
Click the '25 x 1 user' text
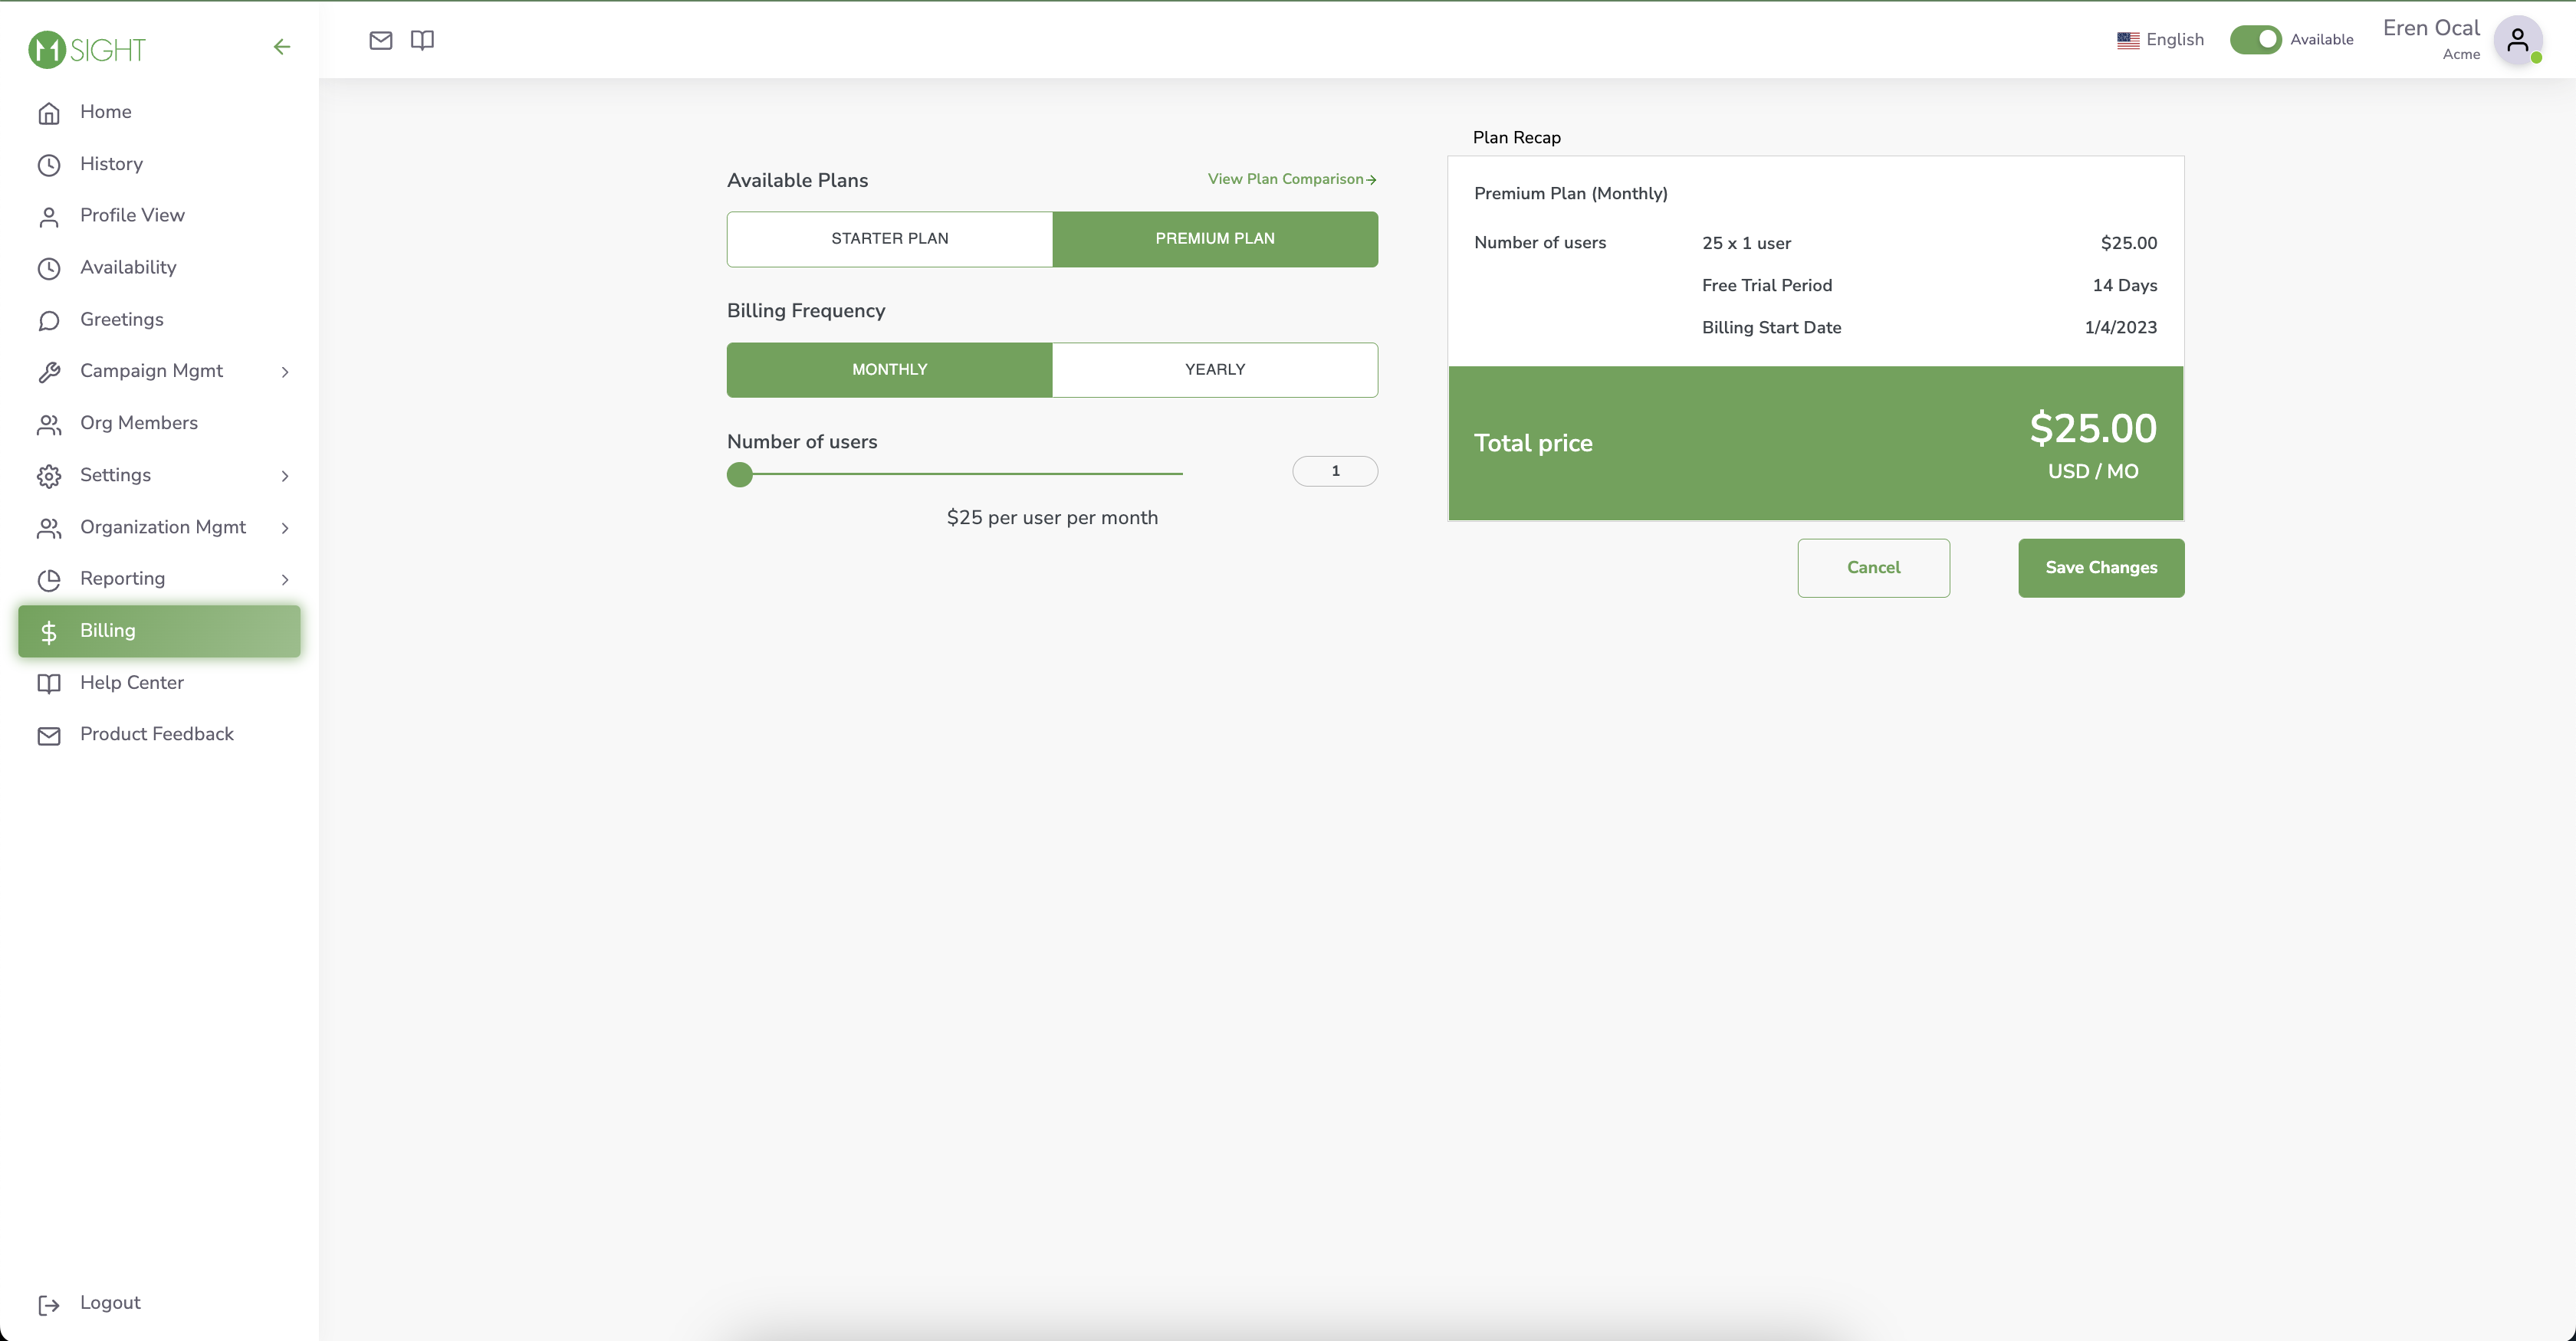1746,244
